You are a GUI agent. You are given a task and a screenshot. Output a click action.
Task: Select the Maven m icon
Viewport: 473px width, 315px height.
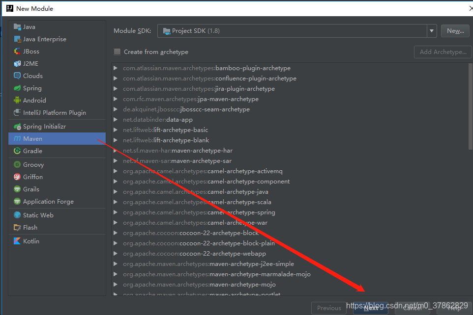(17, 138)
